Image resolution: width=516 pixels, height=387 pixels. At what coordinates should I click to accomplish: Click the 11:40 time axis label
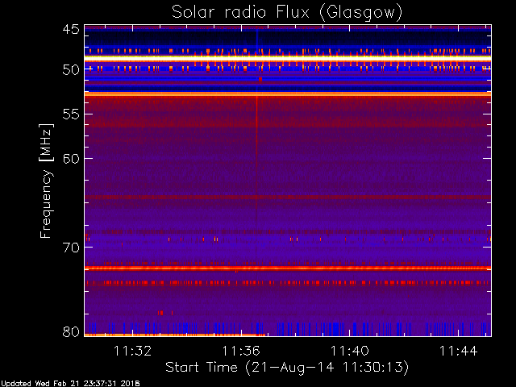pos(349,352)
